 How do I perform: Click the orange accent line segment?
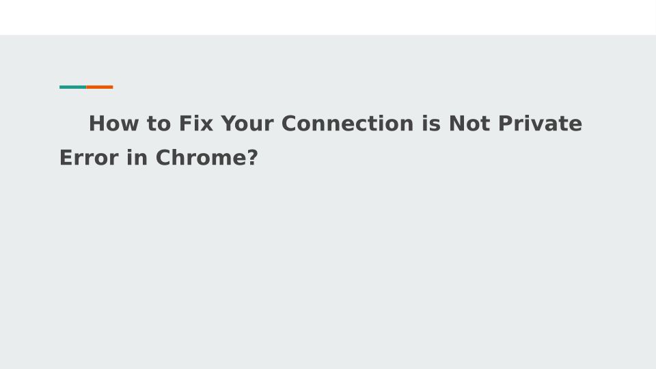click(100, 87)
